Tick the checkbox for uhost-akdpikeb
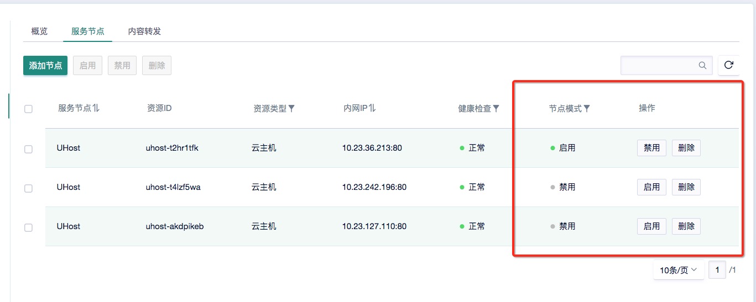756x302 pixels. pos(29,227)
